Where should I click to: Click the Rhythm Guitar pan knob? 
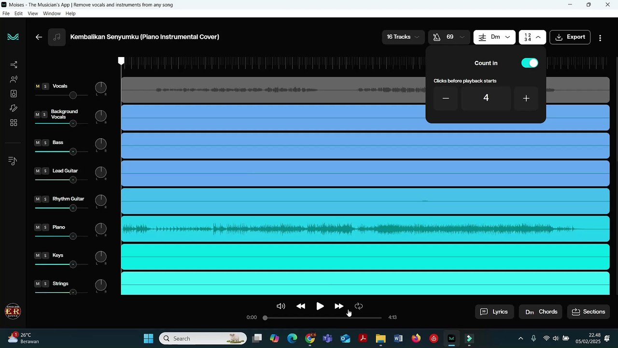tap(100, 200)
